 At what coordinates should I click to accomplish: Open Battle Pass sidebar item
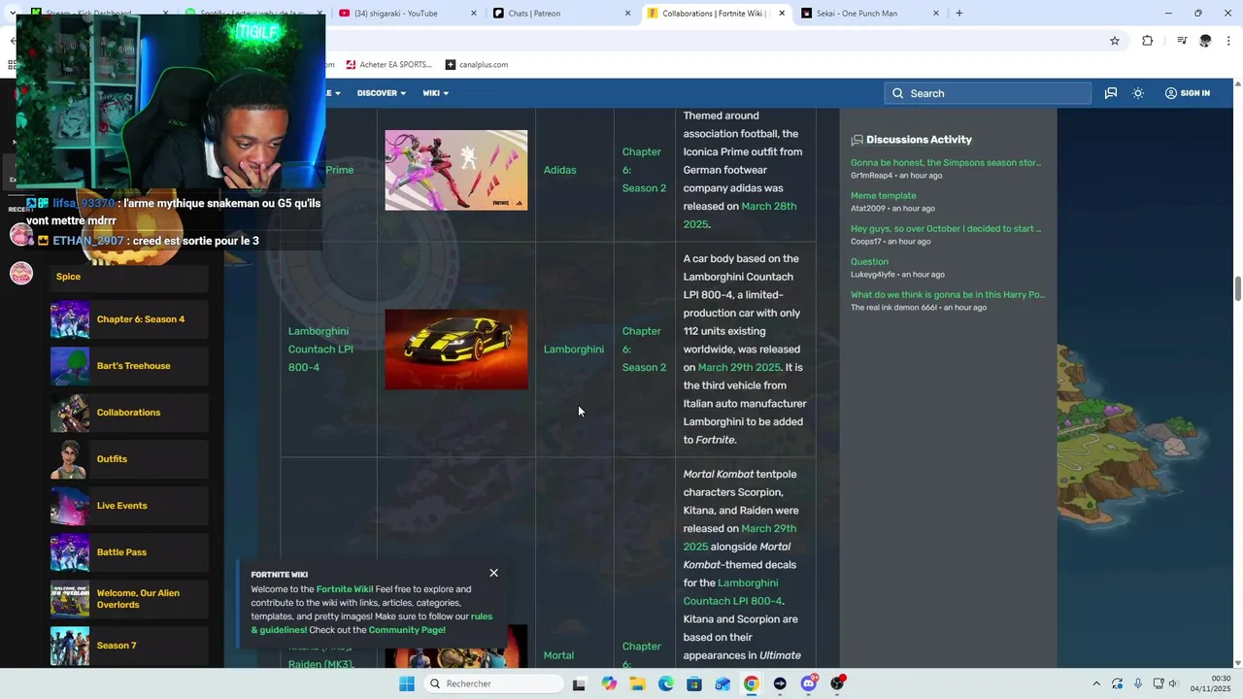point(129,552)
